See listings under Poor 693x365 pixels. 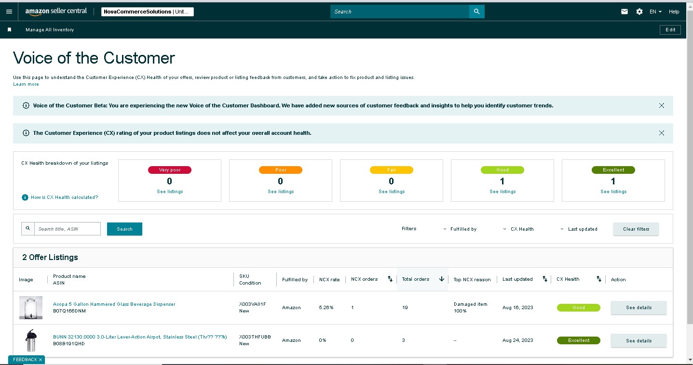click(280, 192)
